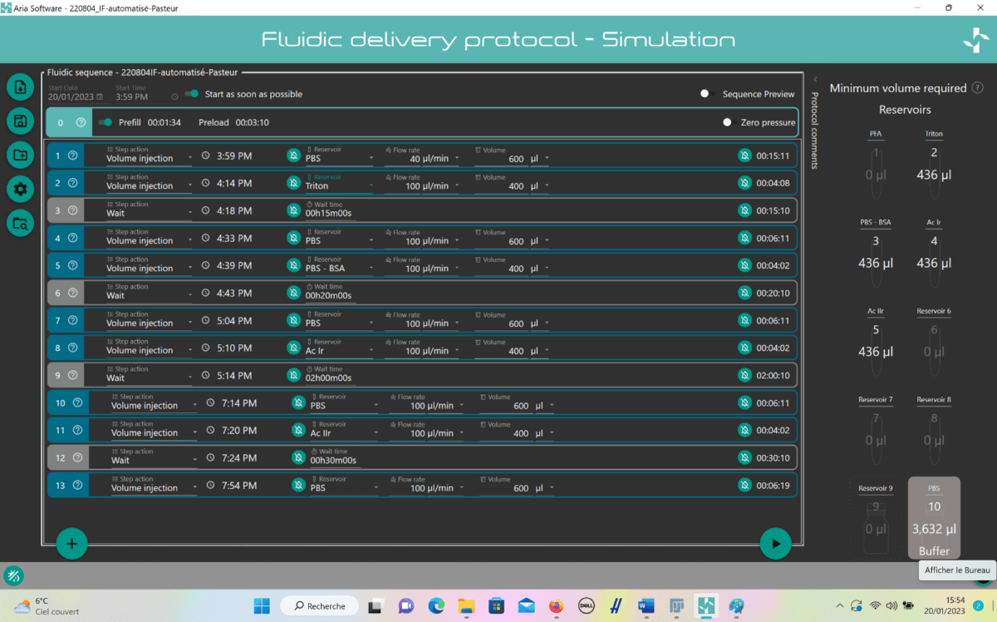Start the simulation with the play button

tap(775, 544)
